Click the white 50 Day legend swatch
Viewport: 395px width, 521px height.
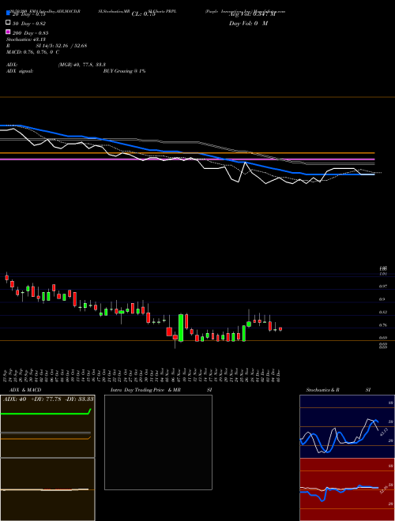pos(8,23)
